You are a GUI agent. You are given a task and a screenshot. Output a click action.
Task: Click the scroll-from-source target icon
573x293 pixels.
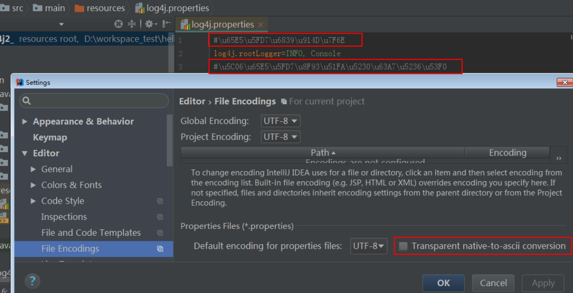point(118,24)
